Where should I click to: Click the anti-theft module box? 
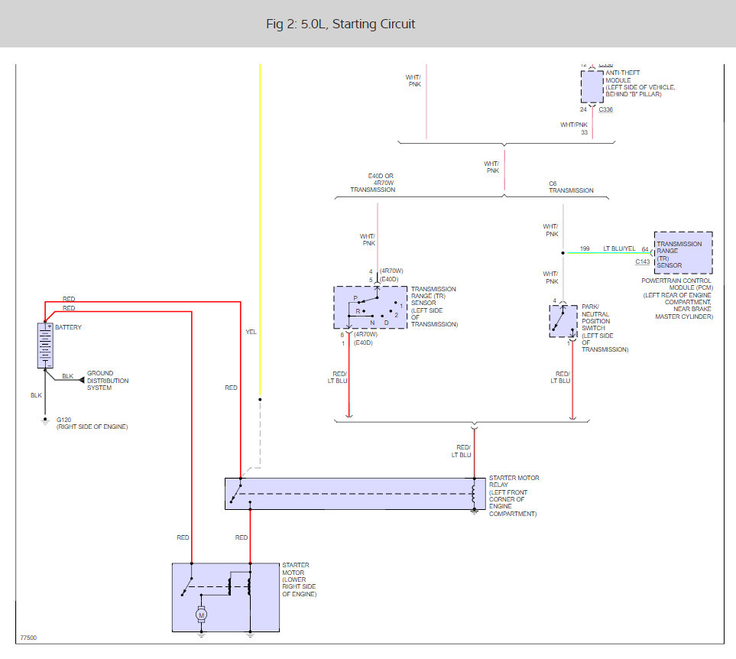click(592, 86)
